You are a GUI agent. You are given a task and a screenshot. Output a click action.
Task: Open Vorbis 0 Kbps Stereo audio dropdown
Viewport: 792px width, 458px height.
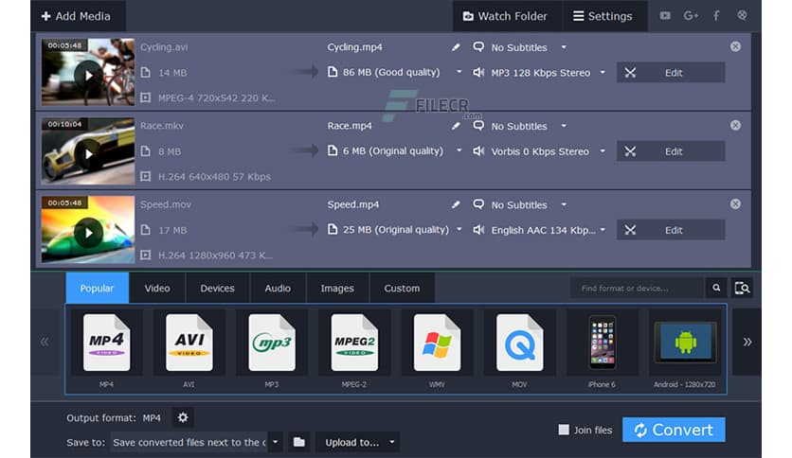point(603,150)
